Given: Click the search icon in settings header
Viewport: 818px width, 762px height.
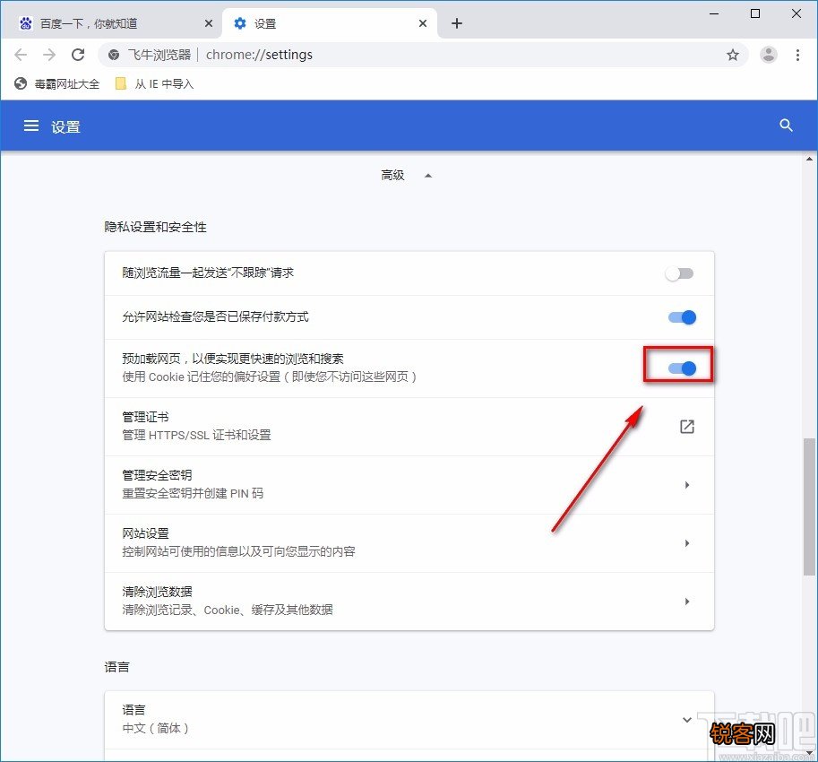Looking at the screenshot, I should [786, 126].
